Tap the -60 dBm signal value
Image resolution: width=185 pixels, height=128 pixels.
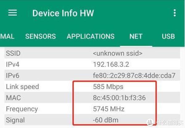tap(106, 120)
